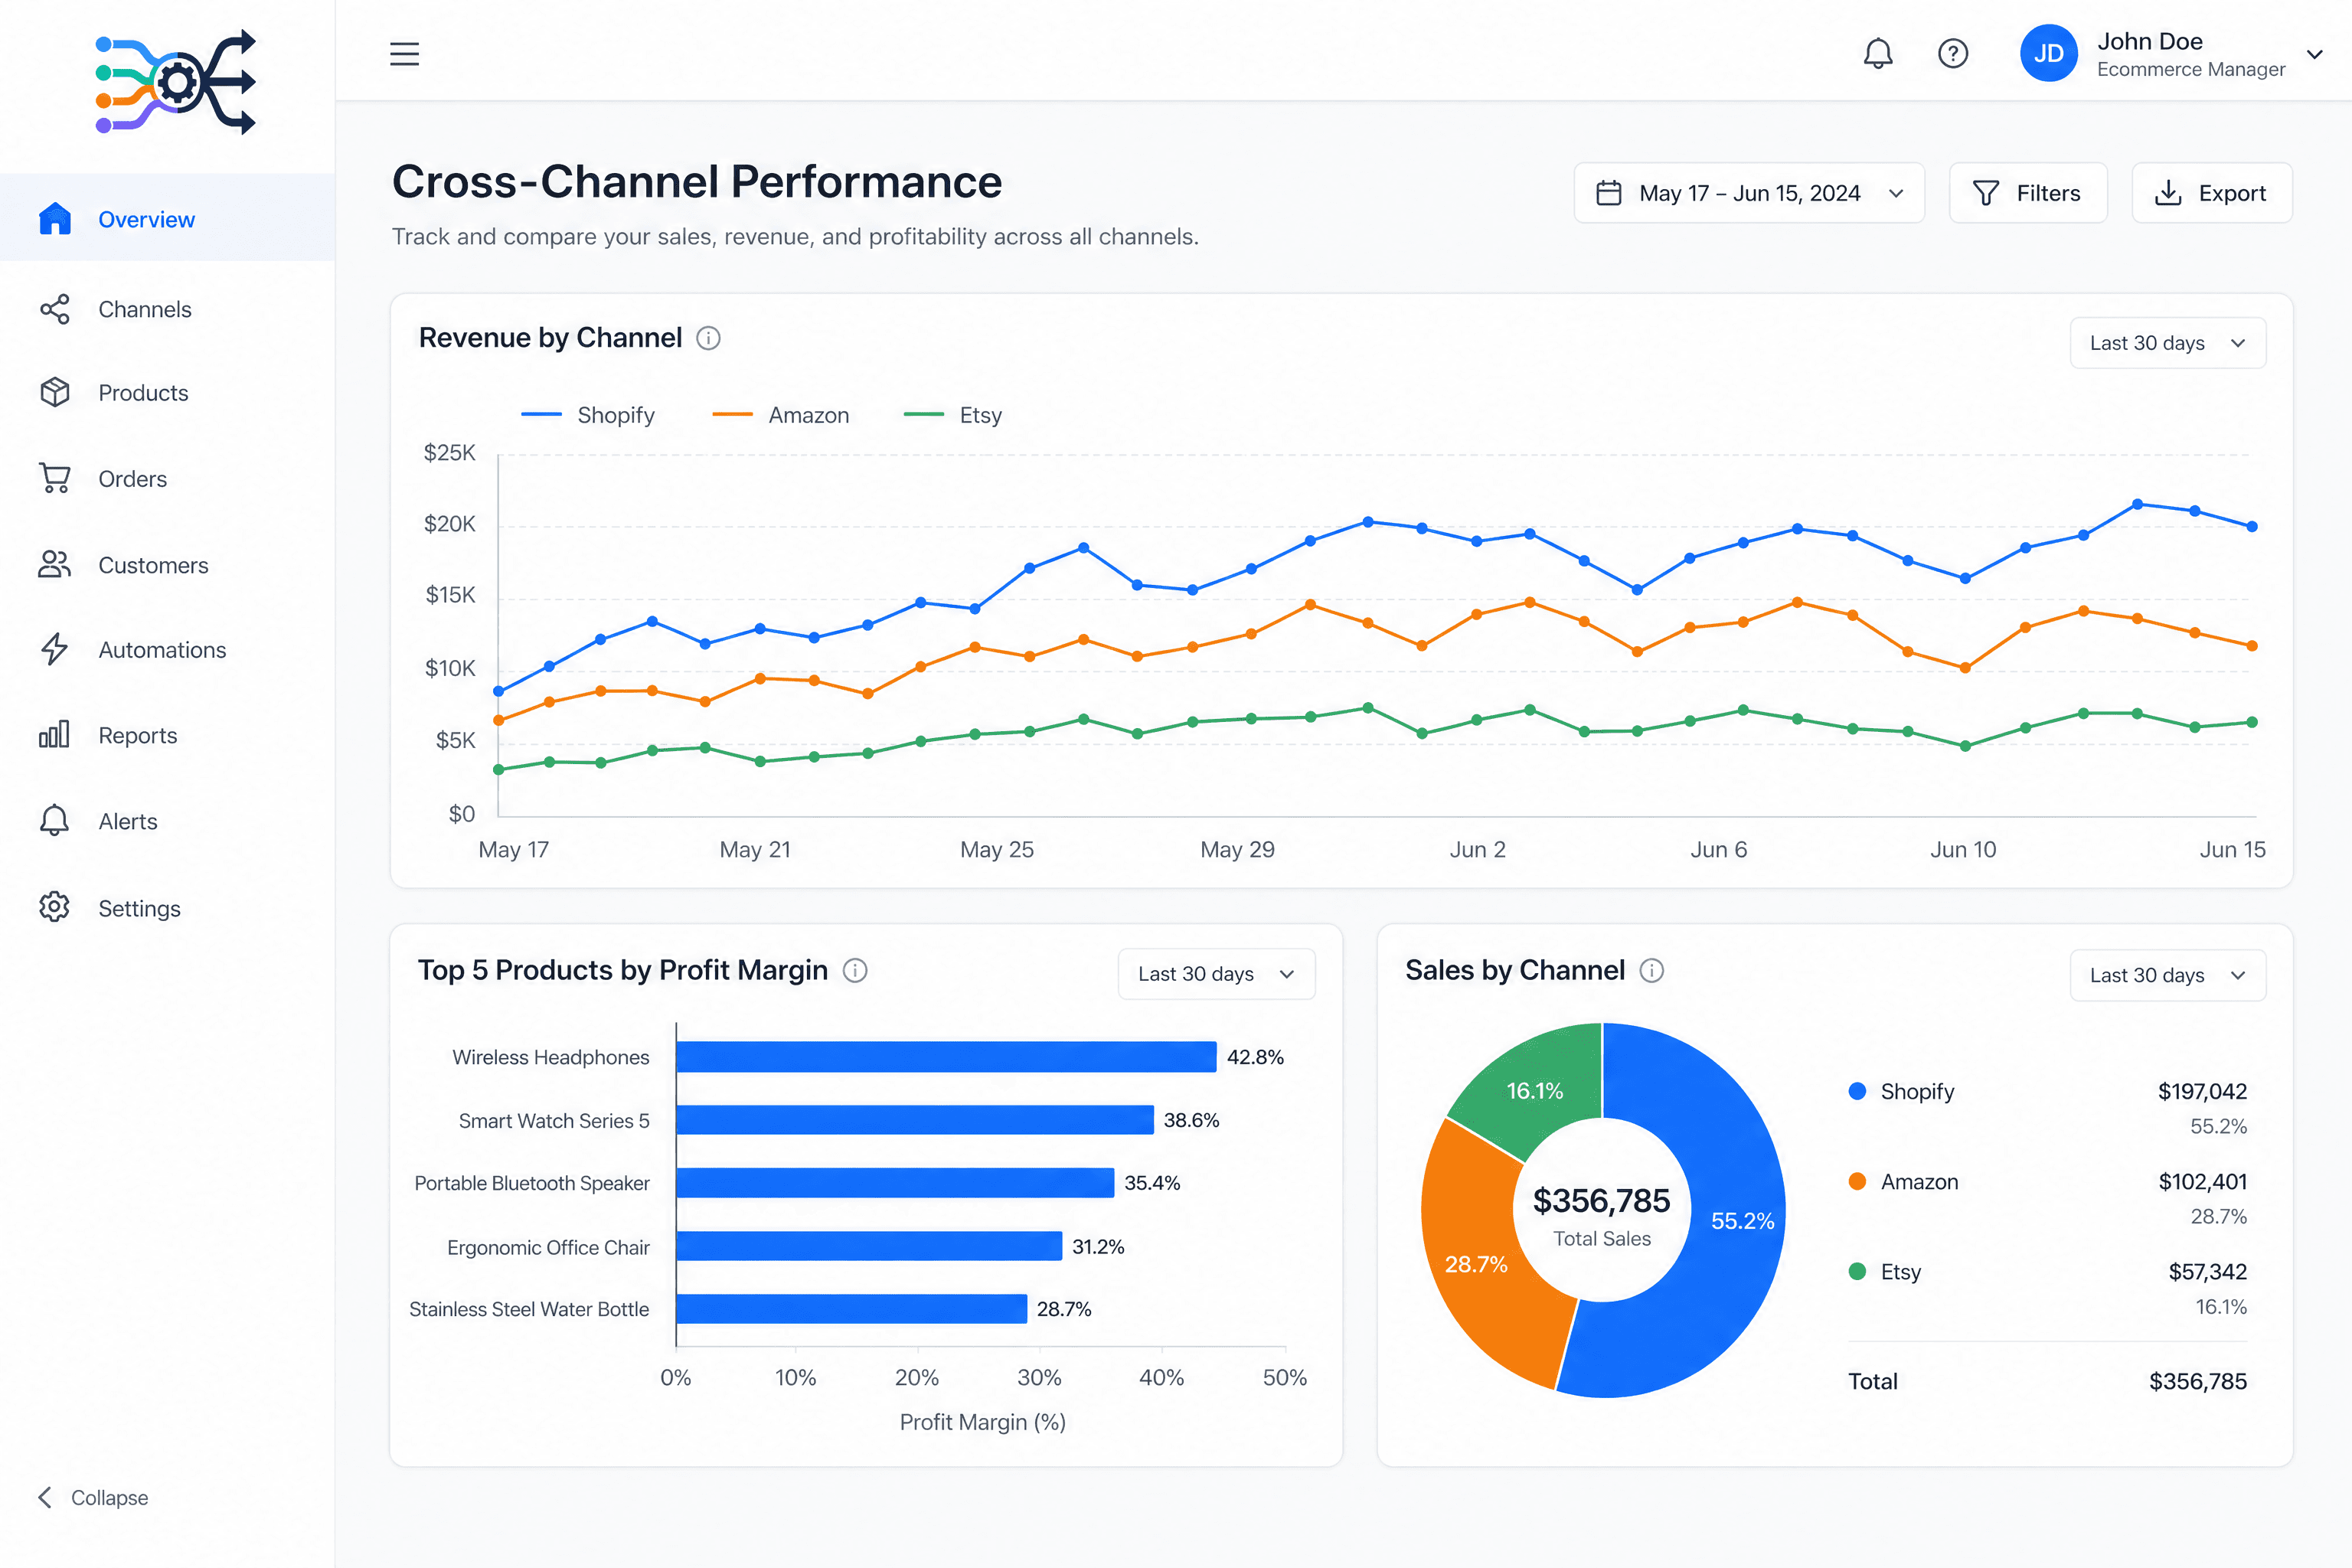Click the $57,342 Etsy sales value
This screenshot has height=1568, width=2352.
(x=2207, y=1271)
